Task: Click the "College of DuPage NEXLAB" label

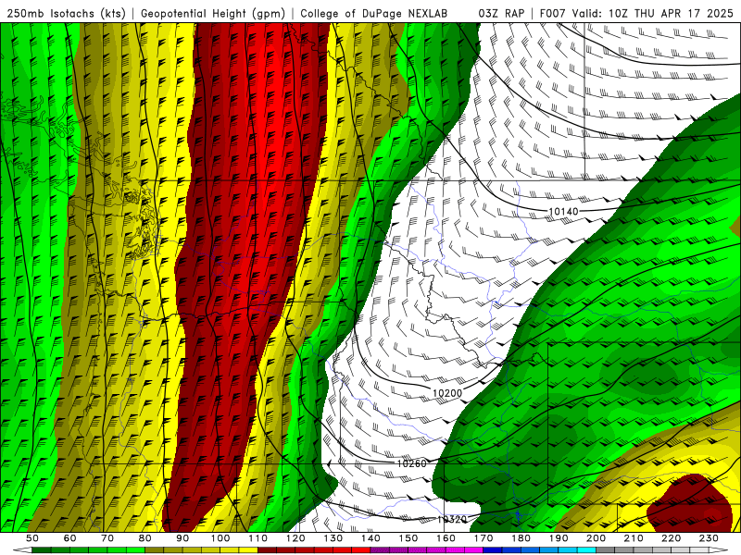Action: click(x=374, y=14)
